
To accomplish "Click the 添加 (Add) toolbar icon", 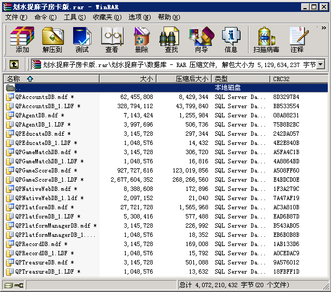I will pos(22,39).
